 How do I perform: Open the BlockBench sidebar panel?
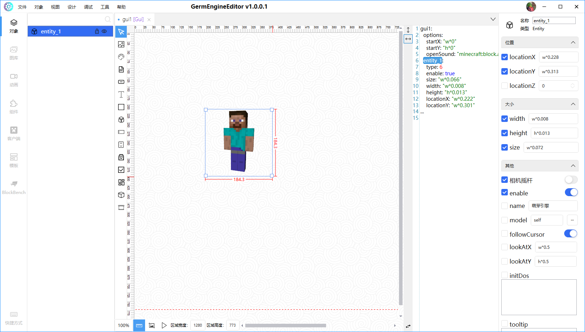14,188
